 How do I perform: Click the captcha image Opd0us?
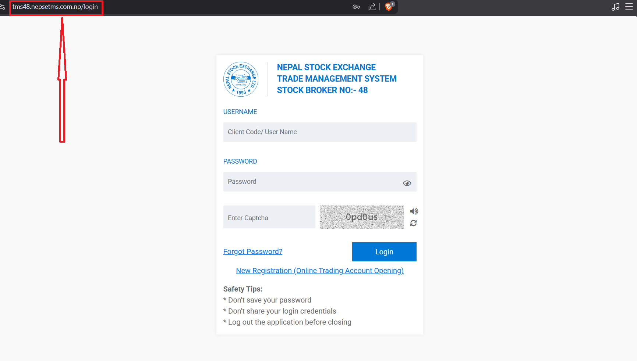[362, 217]
